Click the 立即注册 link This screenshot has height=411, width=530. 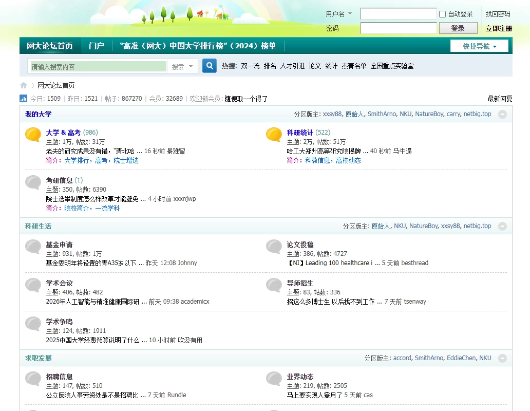pyautogui.click(x=499, y=29)
